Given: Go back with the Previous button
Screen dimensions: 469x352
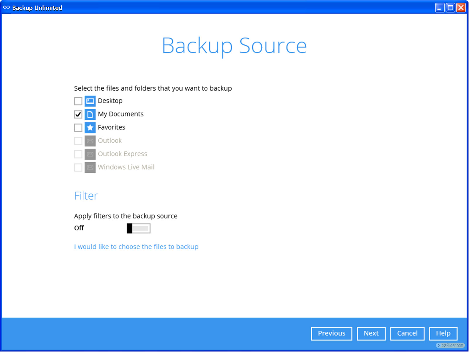Looking at the screenshot, I should coord(331,334).
